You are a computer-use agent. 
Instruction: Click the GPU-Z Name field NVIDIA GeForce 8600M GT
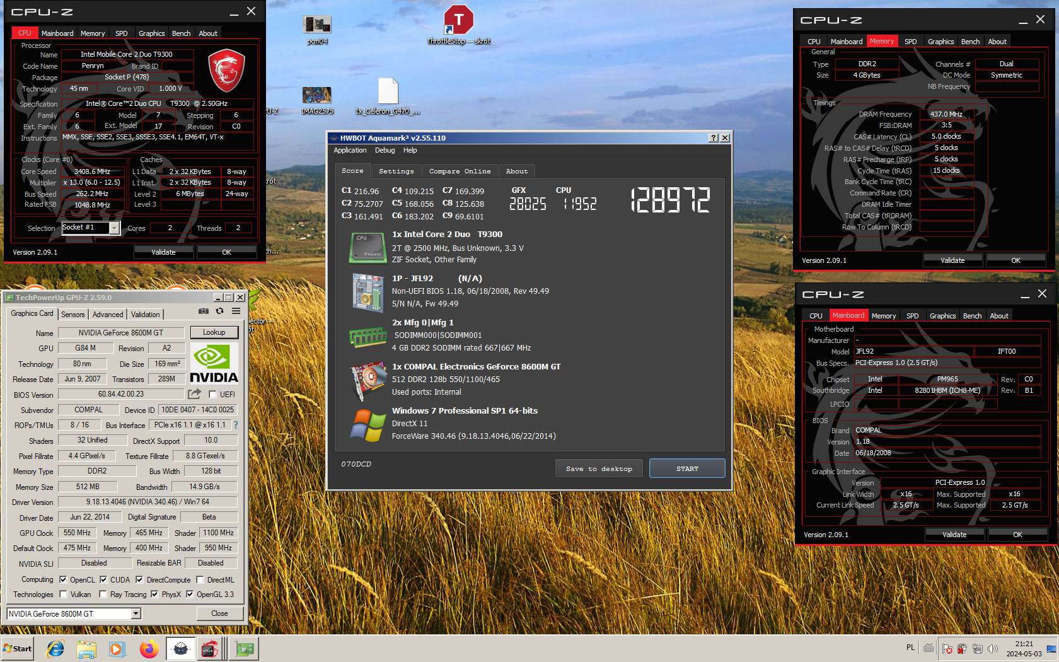click(121, 333)
